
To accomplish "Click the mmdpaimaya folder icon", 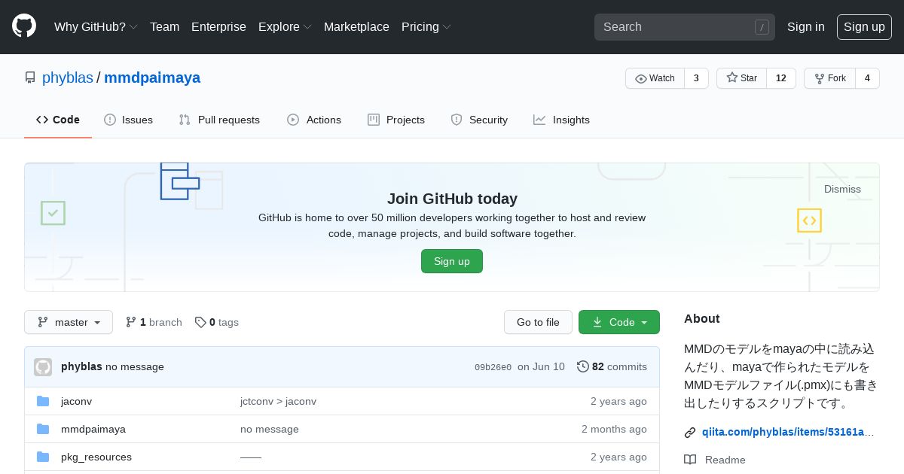I will tap(43, 429).
